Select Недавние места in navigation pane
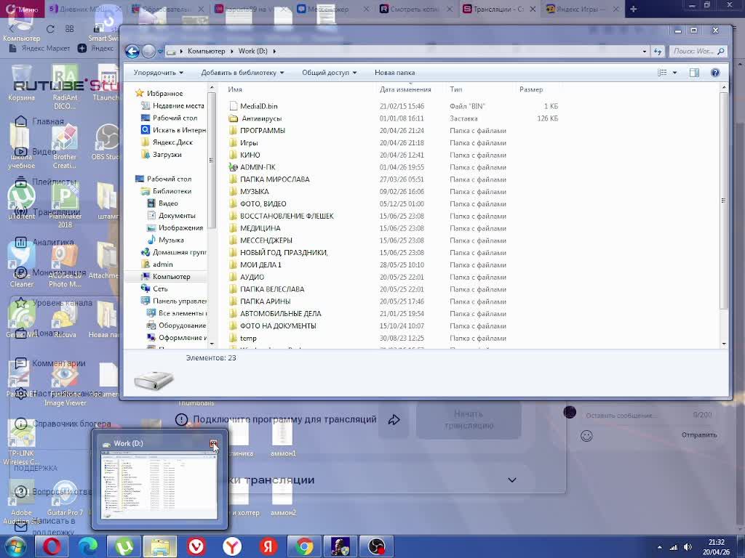745x558 pixels. pos(178,106)
